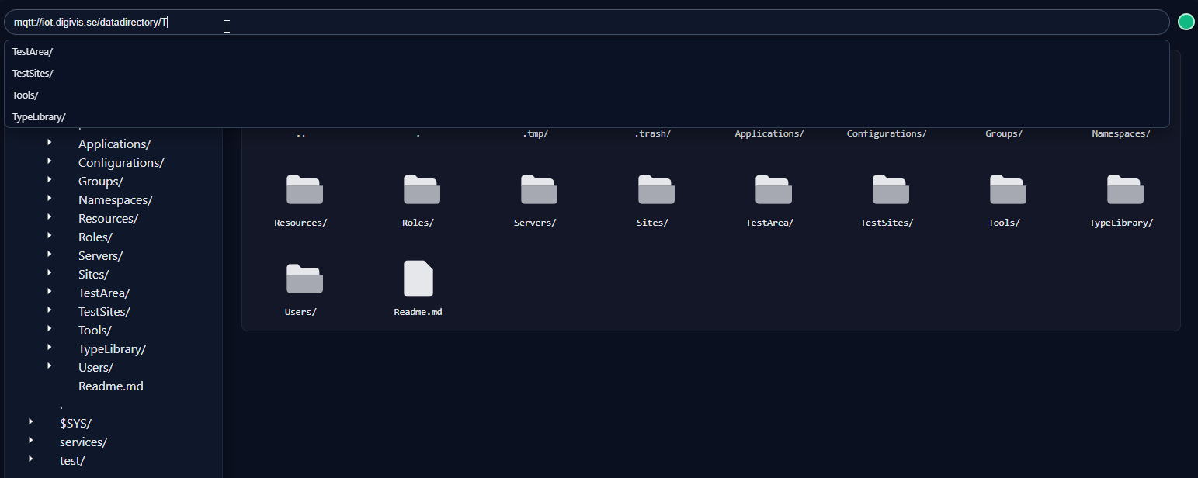Open the TestArea folder icon in grid
Image resolution: width=1198 pixels, height=478 pixels.
(773, 190)
